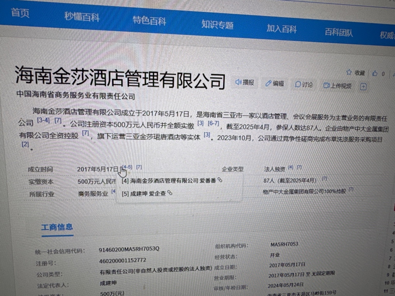The height and width of the screenshot is (296, 395).
Task: Click citation [4] after 法人独资
Action: tap(290, 167)
